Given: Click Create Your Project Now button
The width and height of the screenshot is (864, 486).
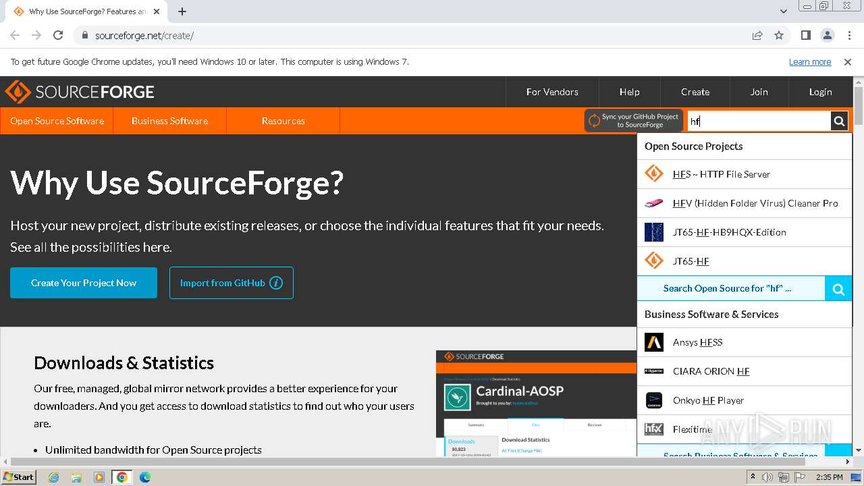Looking at the screenshot, I should (x=84, y=283).
